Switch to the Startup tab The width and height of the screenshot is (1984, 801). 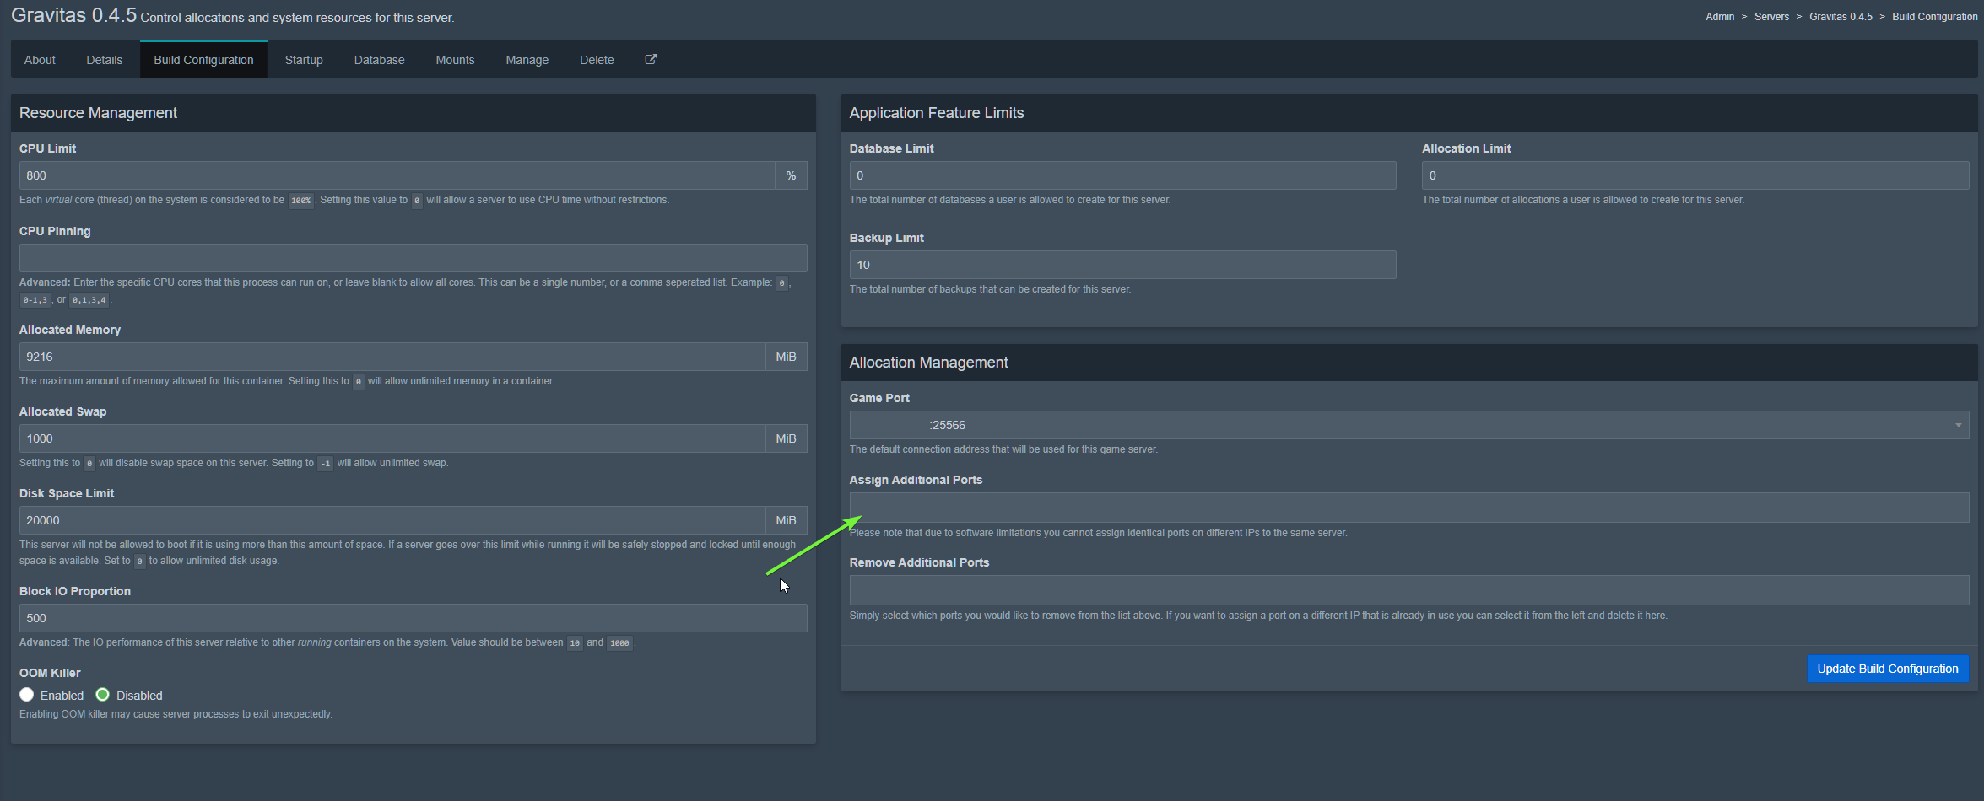[304, 60]
